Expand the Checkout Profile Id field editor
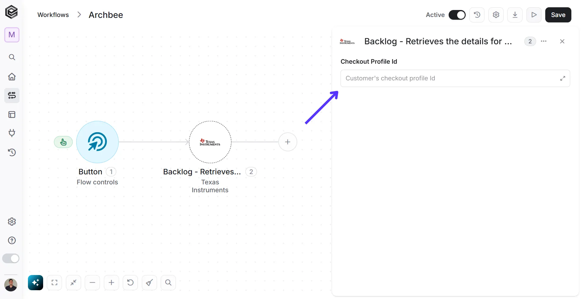Image resolution: width=582 pixels, height=299 pixels. tap(563, 78)
